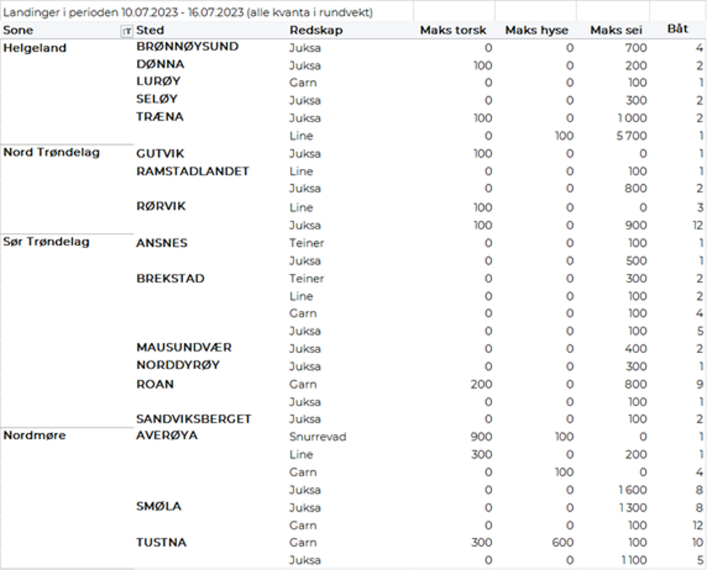Click the Nordmøre zone cell
Viewport: 707px width, 570px height.
(x=34, y=435)
